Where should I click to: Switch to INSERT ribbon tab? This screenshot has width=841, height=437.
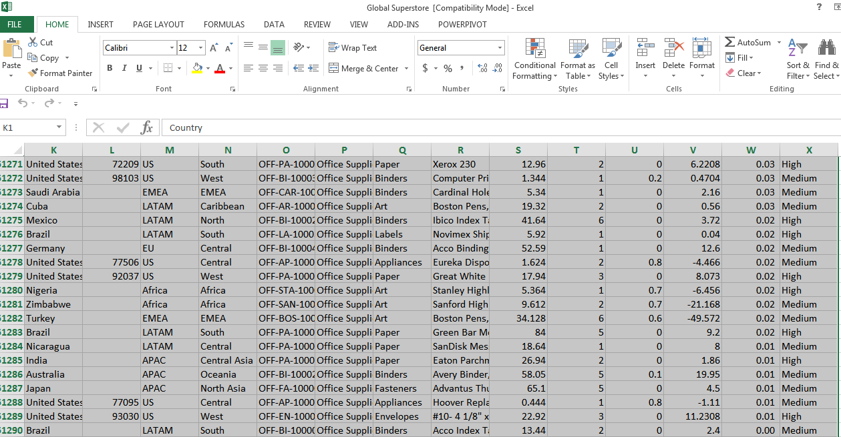pyautogui.click(x=100, y=25)
